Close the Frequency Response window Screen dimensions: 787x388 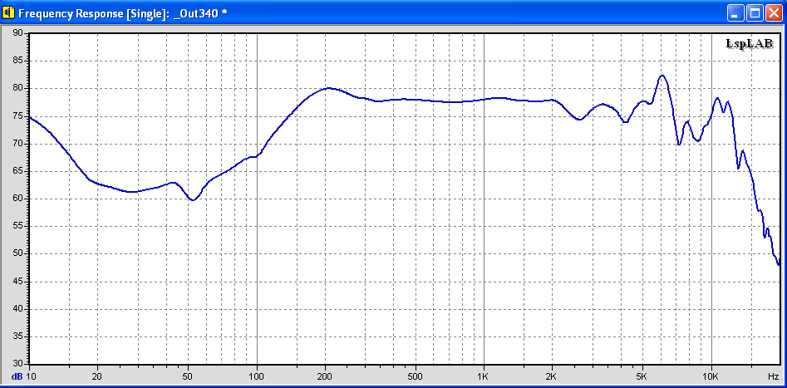click(773, 13)
